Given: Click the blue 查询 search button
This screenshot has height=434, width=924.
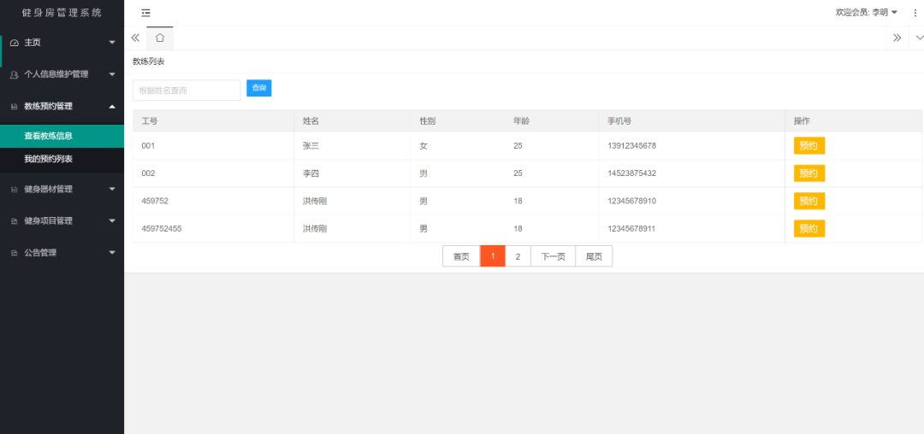Looking at the screenshot, I should pyautogui.click(x=258, y=88).
